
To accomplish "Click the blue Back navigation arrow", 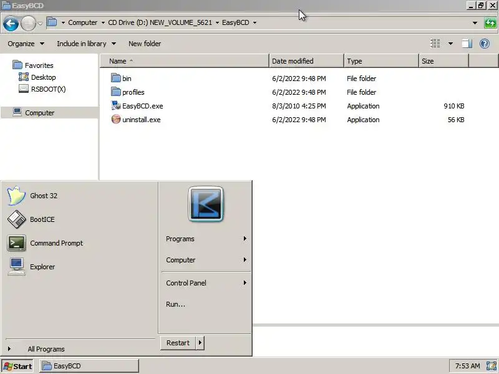I will 11,24.
